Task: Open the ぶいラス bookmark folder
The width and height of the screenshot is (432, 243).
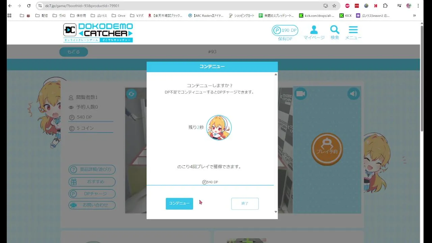Action: tap(99, 16)
